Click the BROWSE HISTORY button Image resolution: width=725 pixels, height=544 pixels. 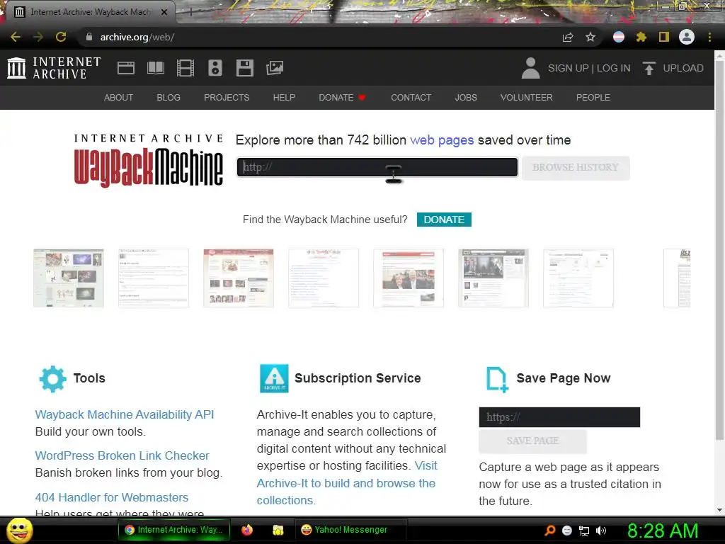(576, 167)
